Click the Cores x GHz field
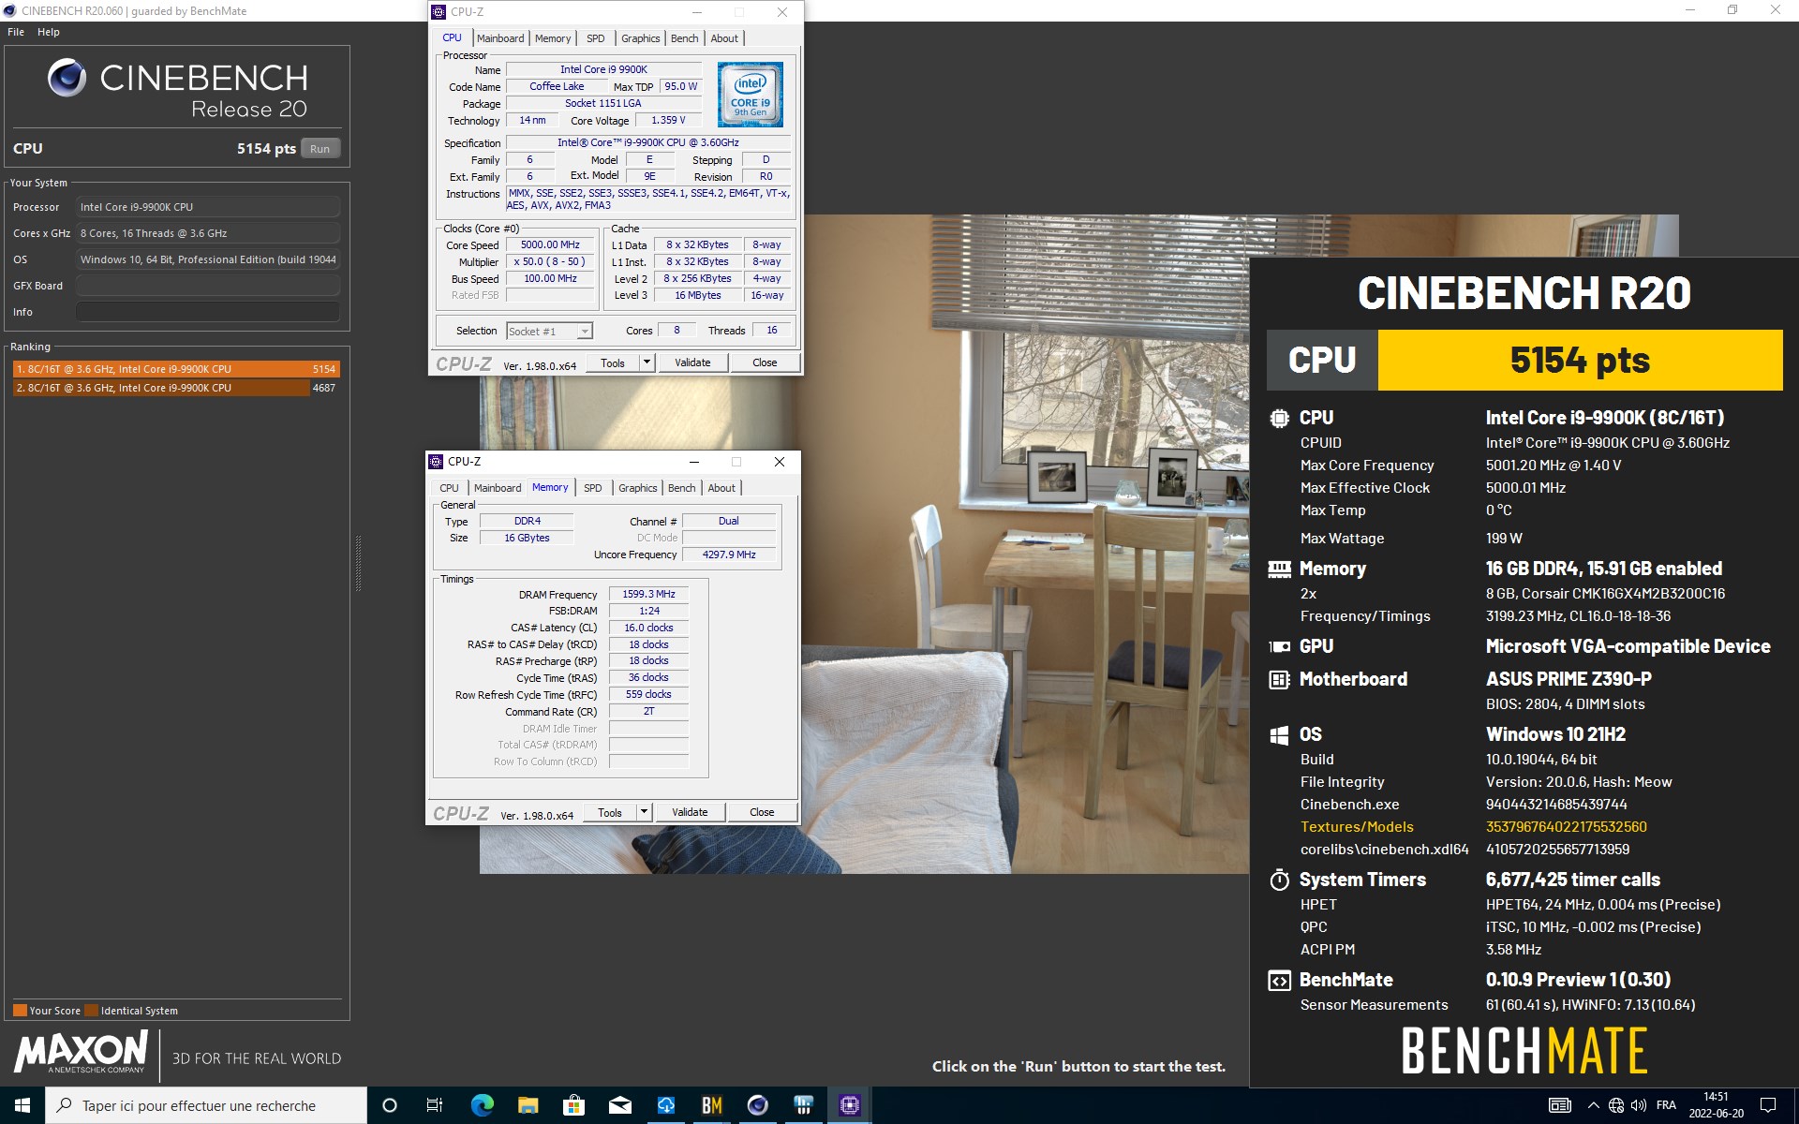 (x=208, y=233)
